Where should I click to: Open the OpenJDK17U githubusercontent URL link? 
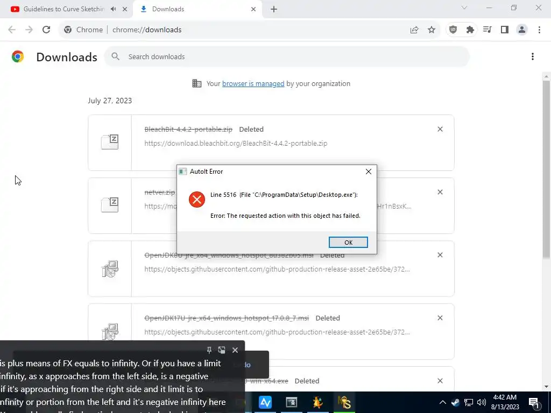(277, 332)
